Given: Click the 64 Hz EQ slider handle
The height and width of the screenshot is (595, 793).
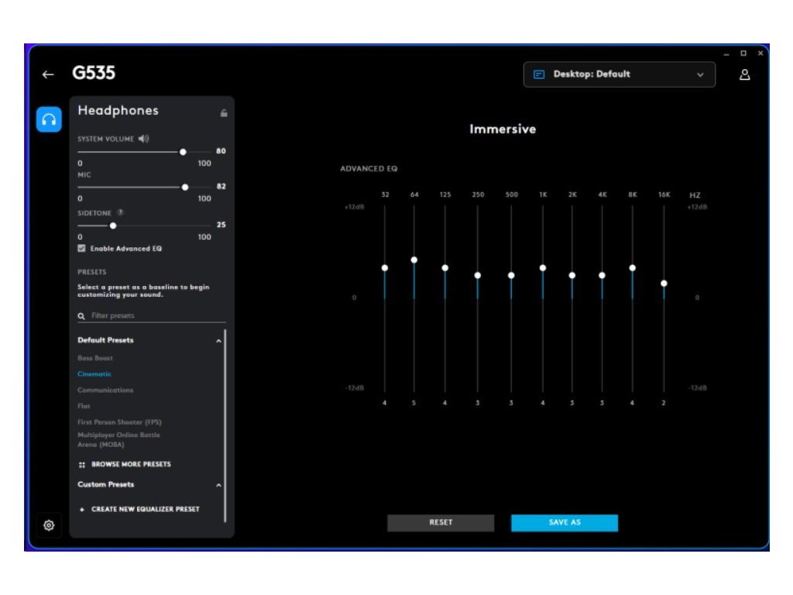Looking at the screenshot, I should (414, 260).
